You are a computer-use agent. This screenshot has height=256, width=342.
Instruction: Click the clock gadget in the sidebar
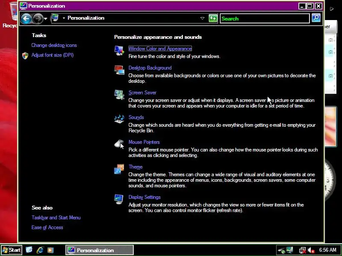pos(330,180)
